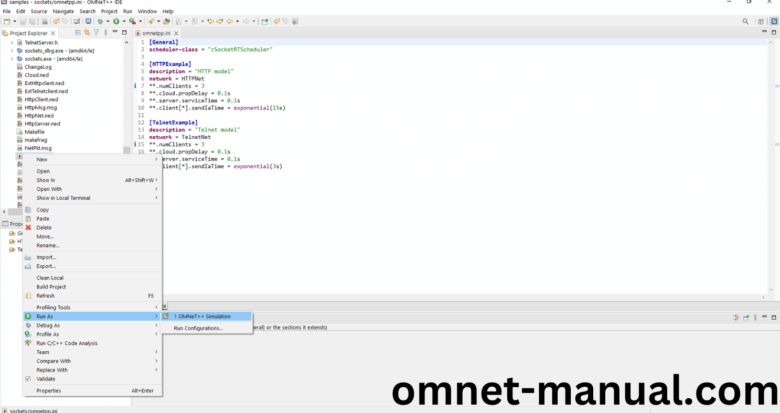Choose 'Run Configurations...' in the submenu

click(x=198, y=328)
